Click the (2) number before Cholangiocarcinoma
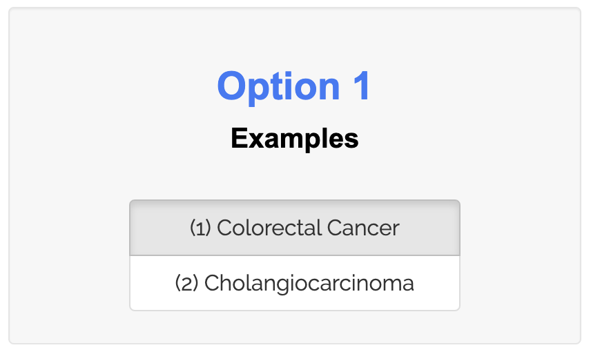 (186, 283)
